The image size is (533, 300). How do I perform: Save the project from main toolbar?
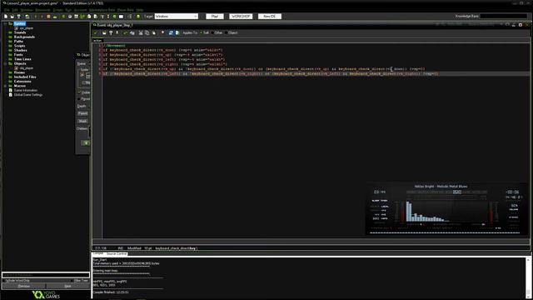[18, 17]
